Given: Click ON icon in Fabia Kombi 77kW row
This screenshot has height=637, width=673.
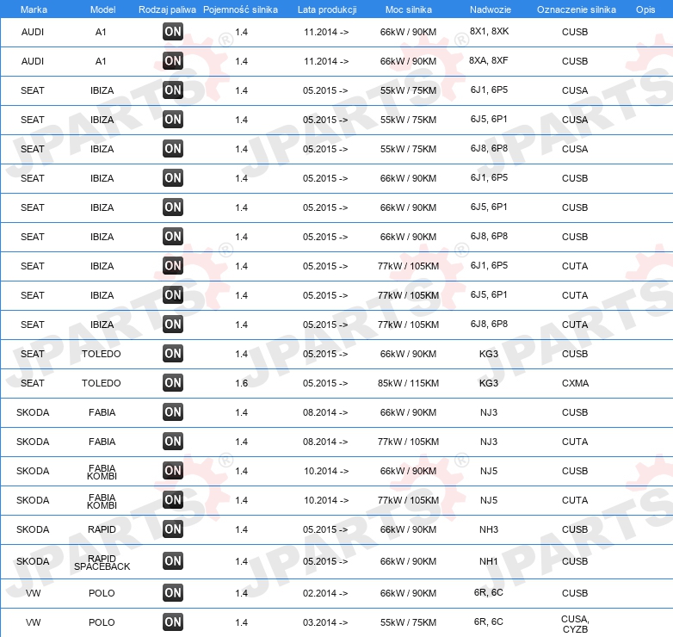Looking at the screenshot, I should pos(173,499).
